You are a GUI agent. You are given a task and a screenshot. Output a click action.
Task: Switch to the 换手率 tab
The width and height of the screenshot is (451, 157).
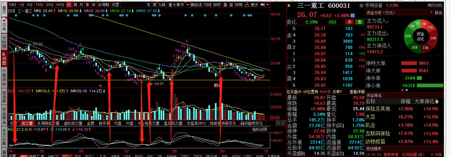coord(105,123)
